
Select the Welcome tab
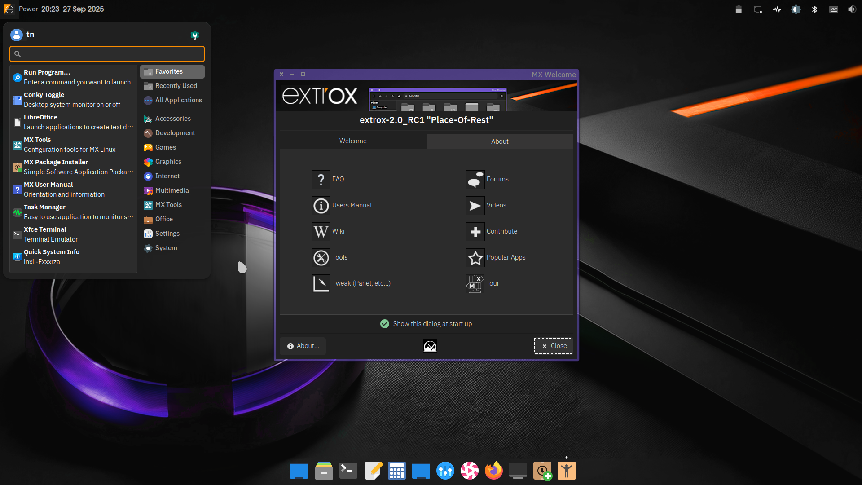click(x=353, y=141)
